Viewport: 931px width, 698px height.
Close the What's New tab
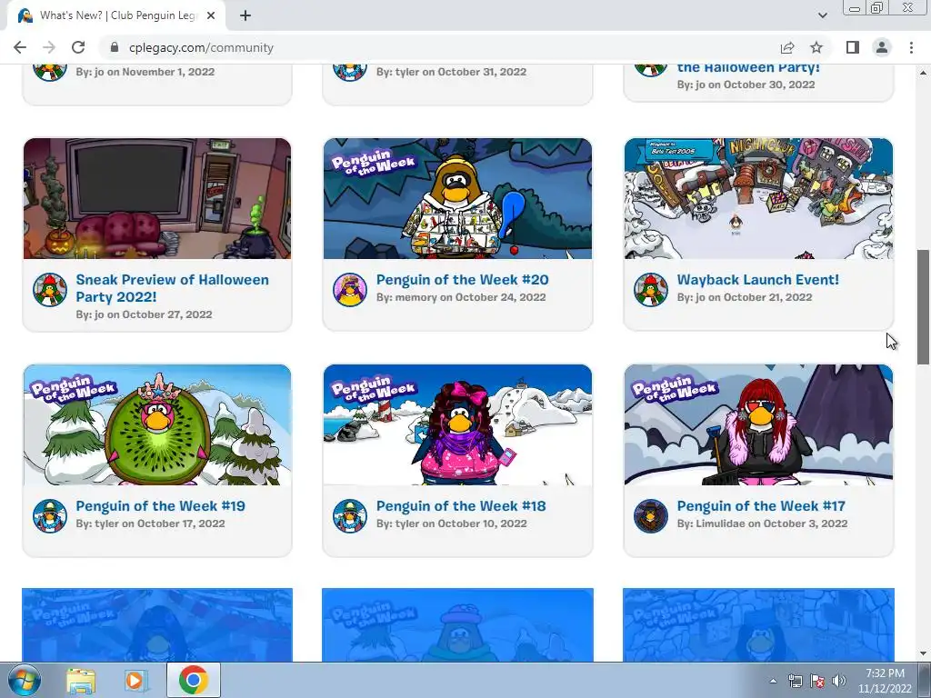click(x=211, y=16)
